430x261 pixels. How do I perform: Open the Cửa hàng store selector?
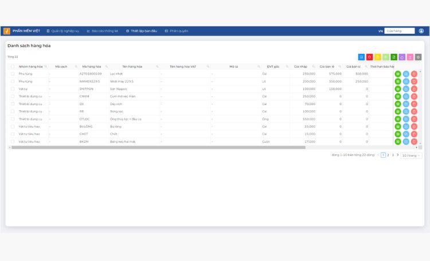(x=399, y=31)
